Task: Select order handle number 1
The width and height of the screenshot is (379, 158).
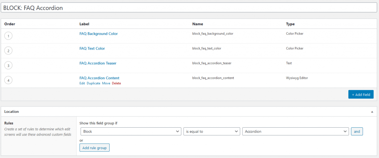Action: (8, 36)
